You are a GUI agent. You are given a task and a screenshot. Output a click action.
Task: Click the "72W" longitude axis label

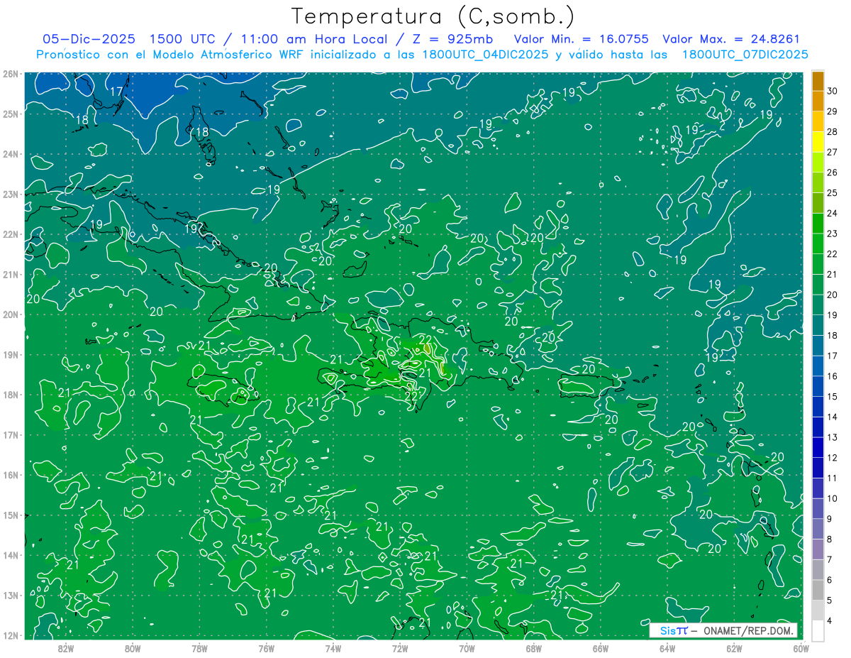pos(400,648)
